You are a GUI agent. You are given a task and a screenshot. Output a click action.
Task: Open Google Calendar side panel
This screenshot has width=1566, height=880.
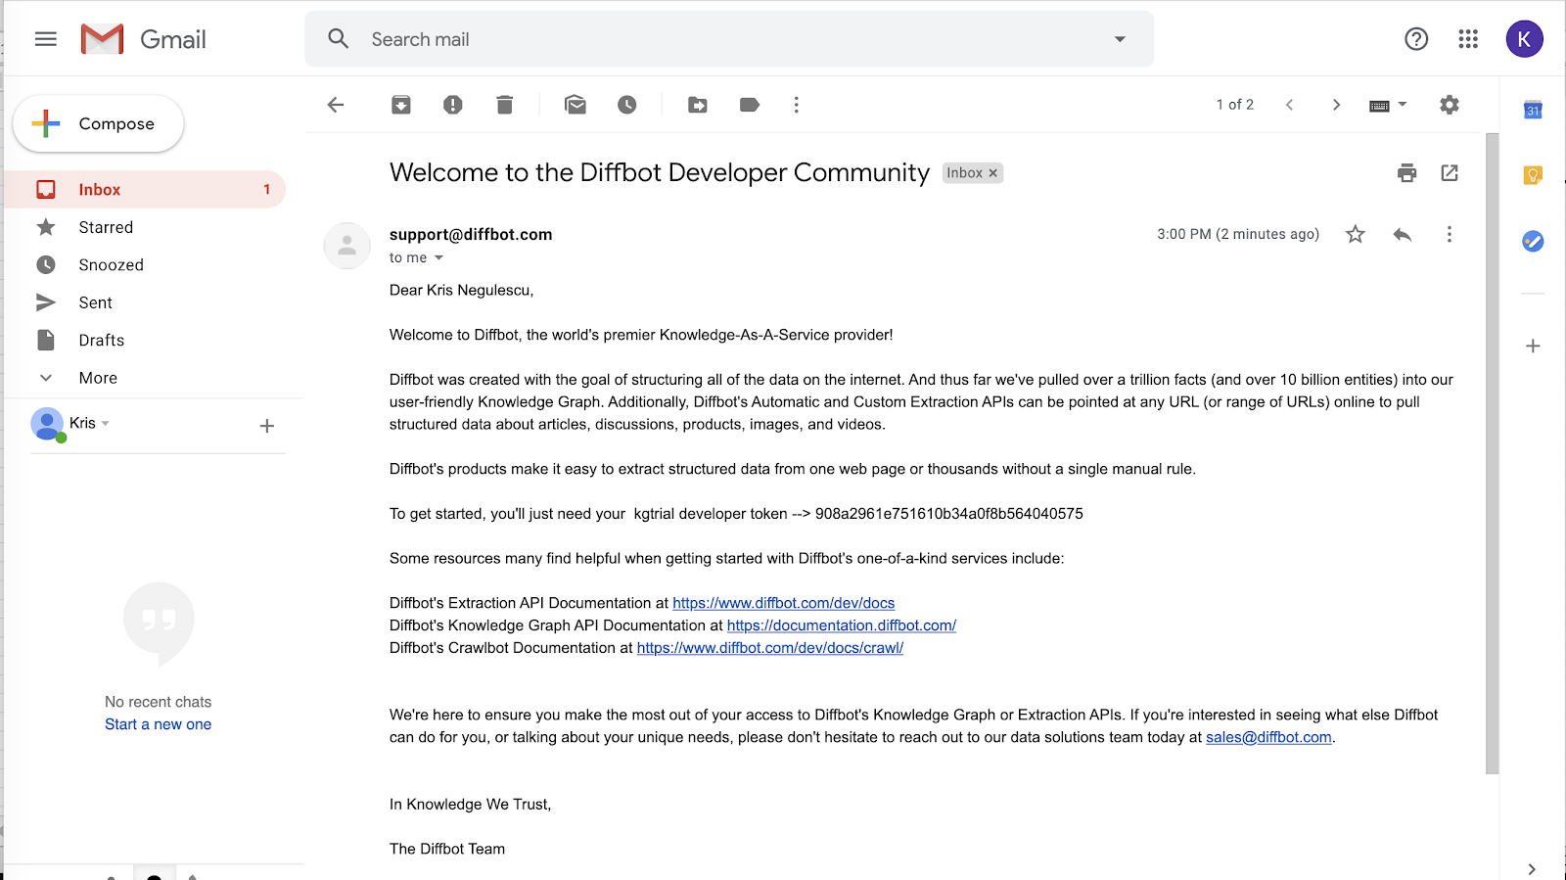[1533, 110]
